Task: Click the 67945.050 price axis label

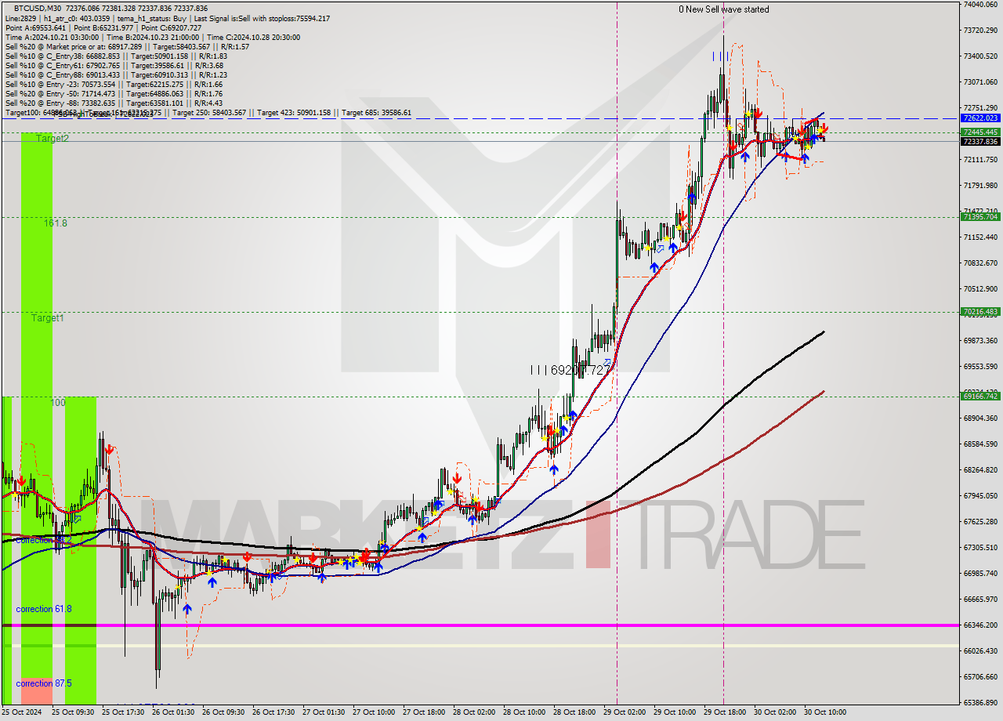Action: [981, 496]
